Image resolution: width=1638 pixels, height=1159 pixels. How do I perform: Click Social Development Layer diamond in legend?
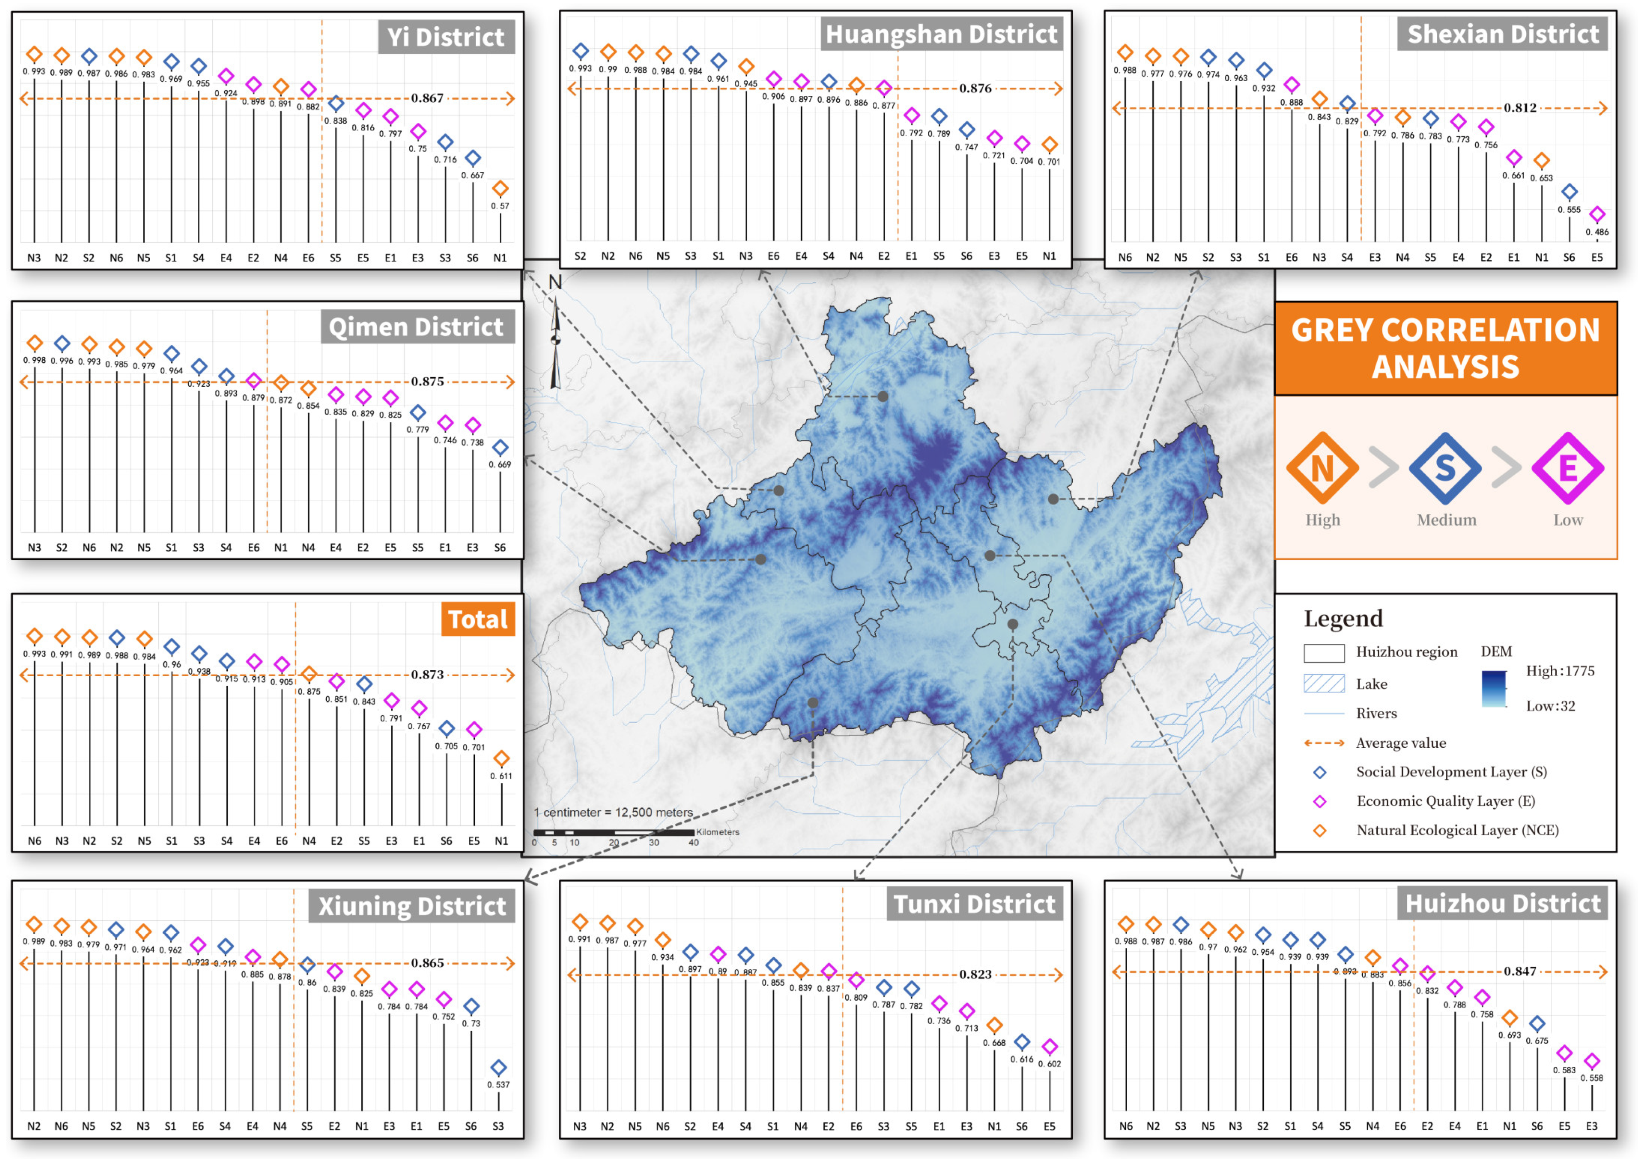click(x=1320, y=772)
